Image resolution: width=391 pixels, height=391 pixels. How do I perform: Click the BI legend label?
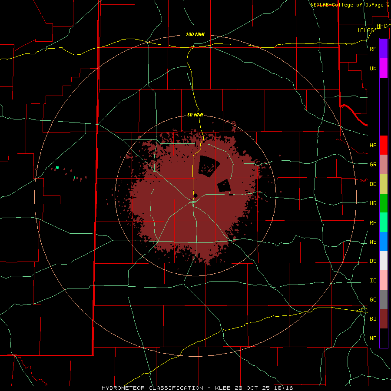coord(373,319)
